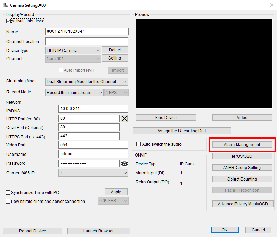Viewport: 277px width, 237px height.
Task: Open the Record Mode dropdown
Action: tap(74, 93)
